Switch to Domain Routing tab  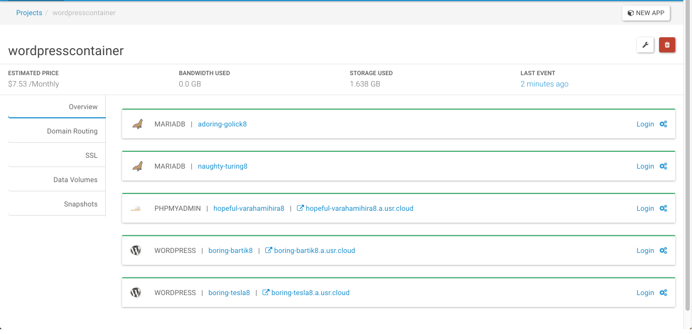pyautogui.click(x=57, y=131)
